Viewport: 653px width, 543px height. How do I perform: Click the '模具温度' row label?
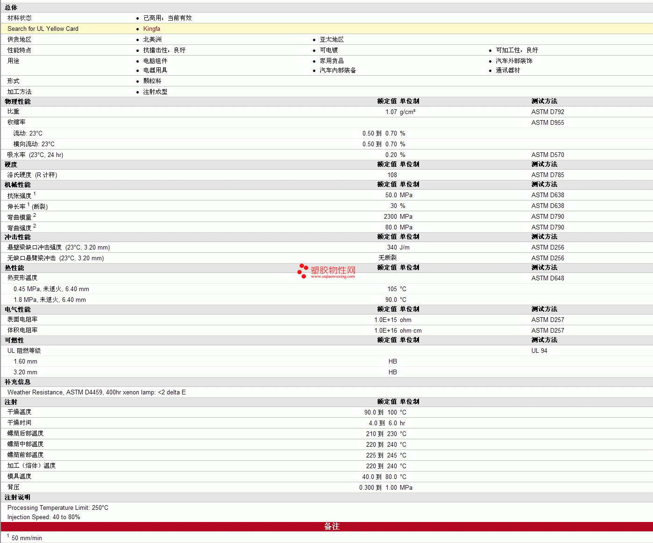pyautogui.click(x=20, y=476)
